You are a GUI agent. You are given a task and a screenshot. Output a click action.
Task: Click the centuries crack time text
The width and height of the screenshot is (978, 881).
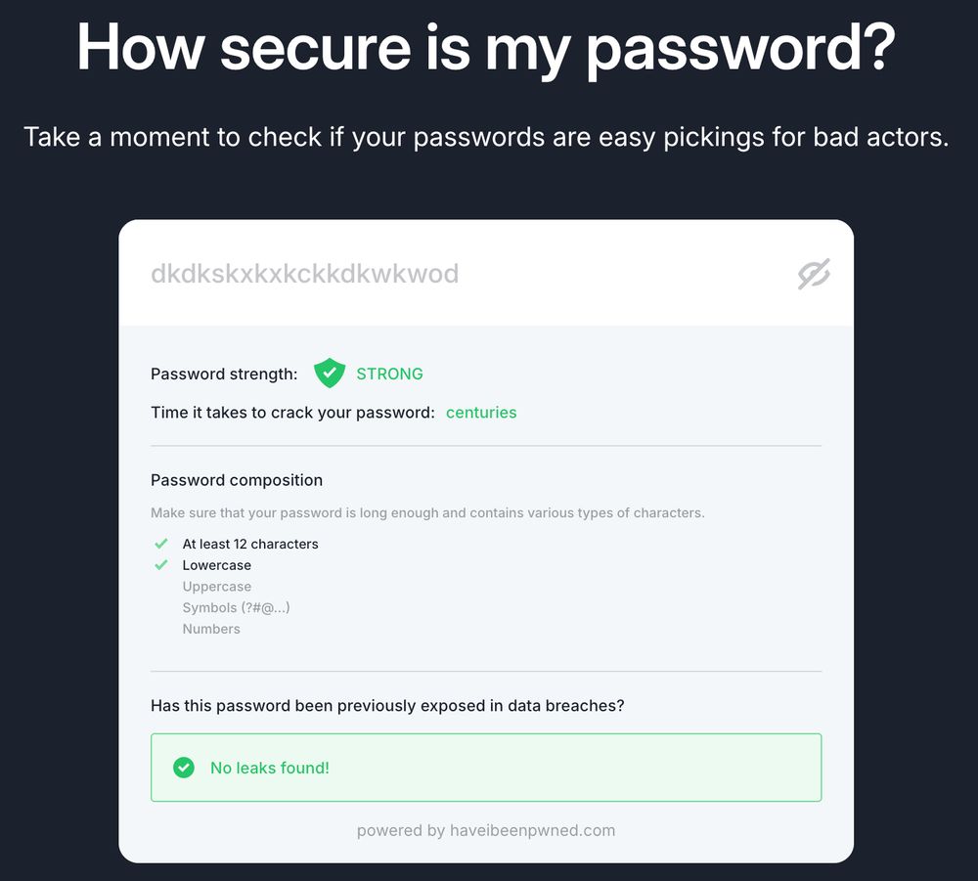coord(481,412)
